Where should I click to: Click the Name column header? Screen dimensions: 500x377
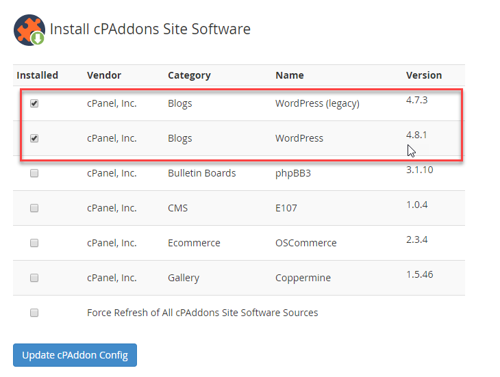(x=290, y=75)
